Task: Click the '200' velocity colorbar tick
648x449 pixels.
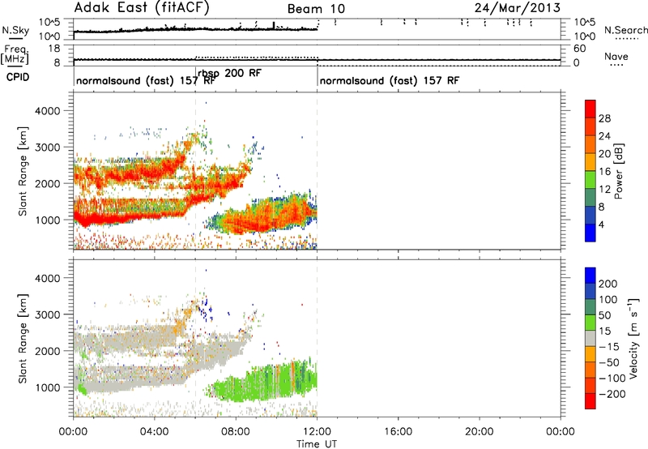Action: tap(608, 284)
